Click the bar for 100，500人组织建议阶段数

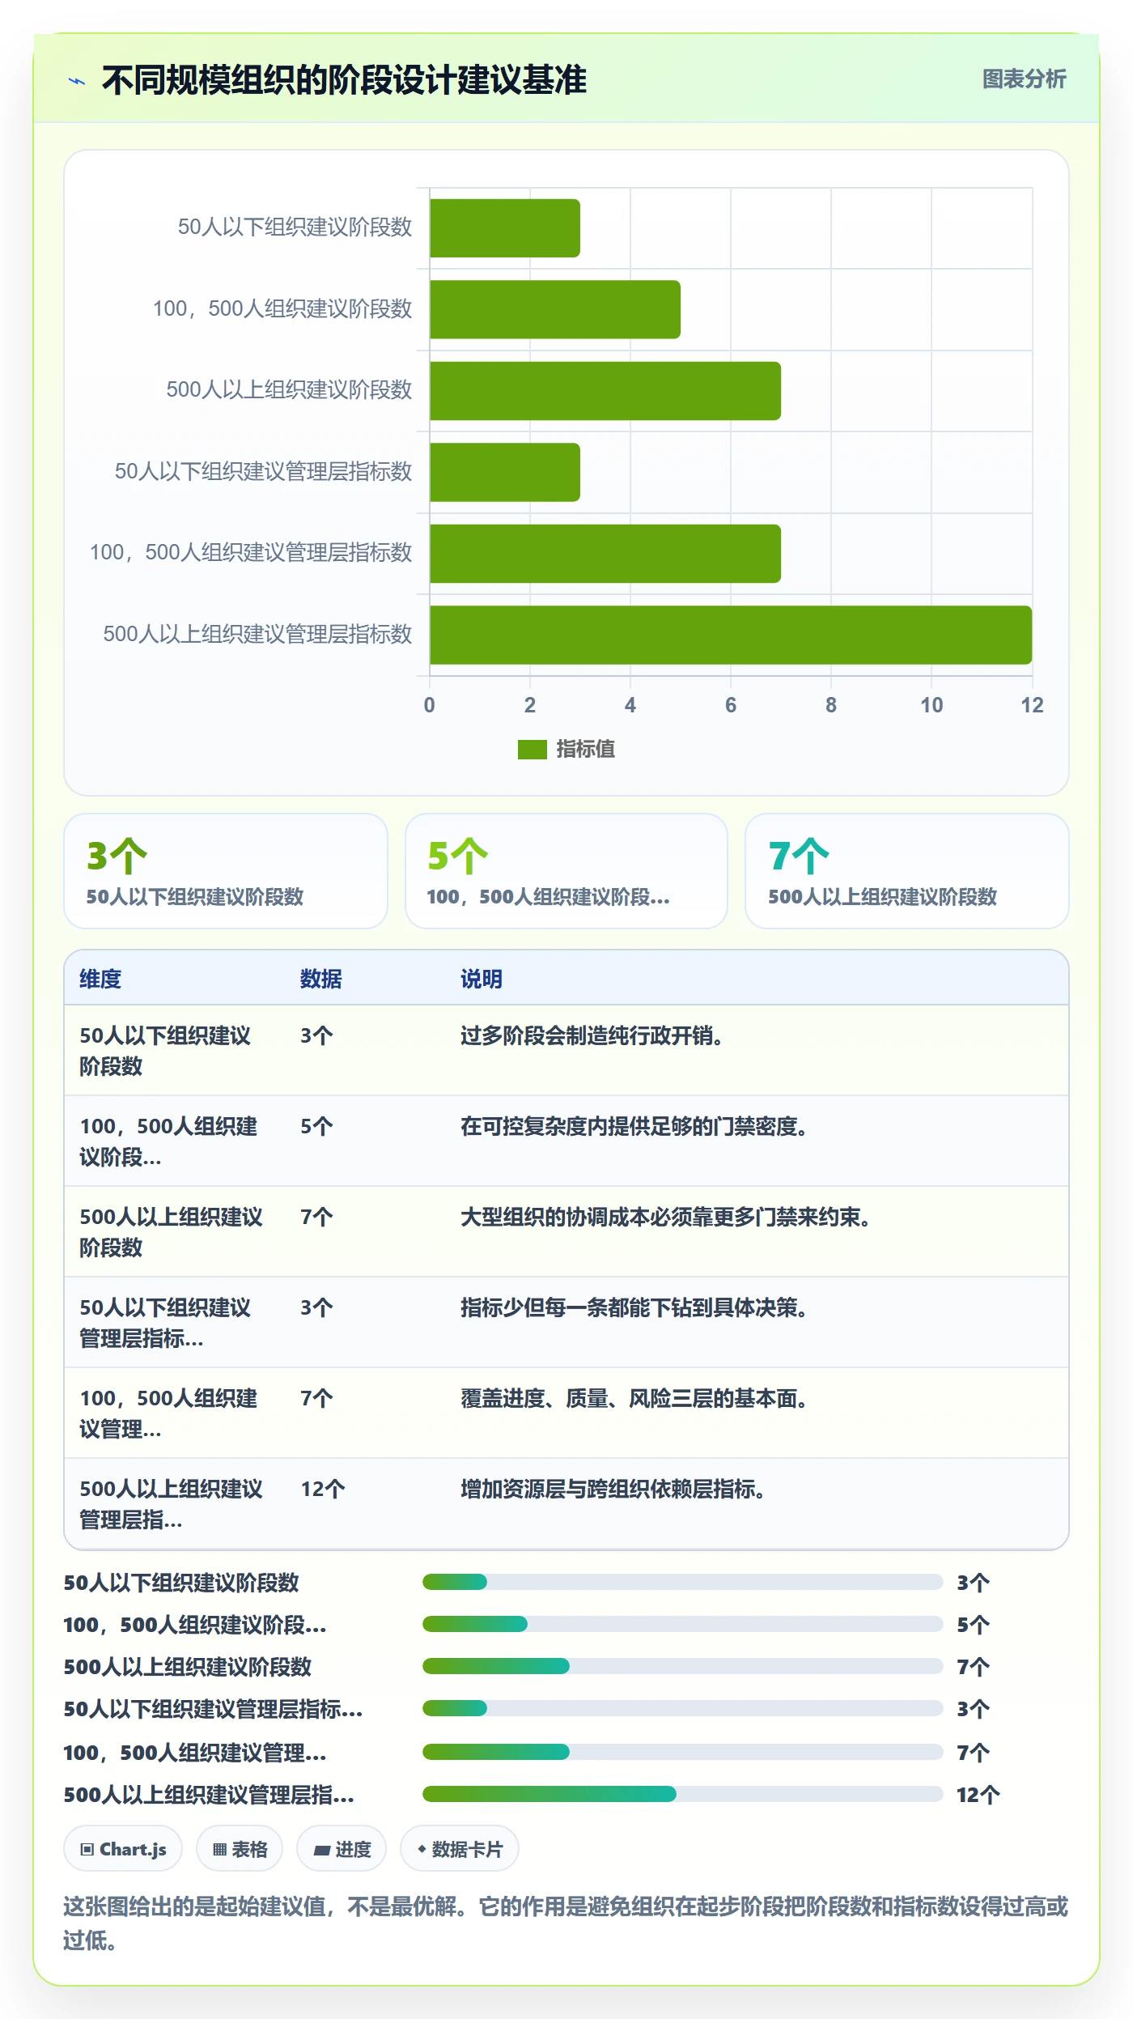[x=555, y=309]
